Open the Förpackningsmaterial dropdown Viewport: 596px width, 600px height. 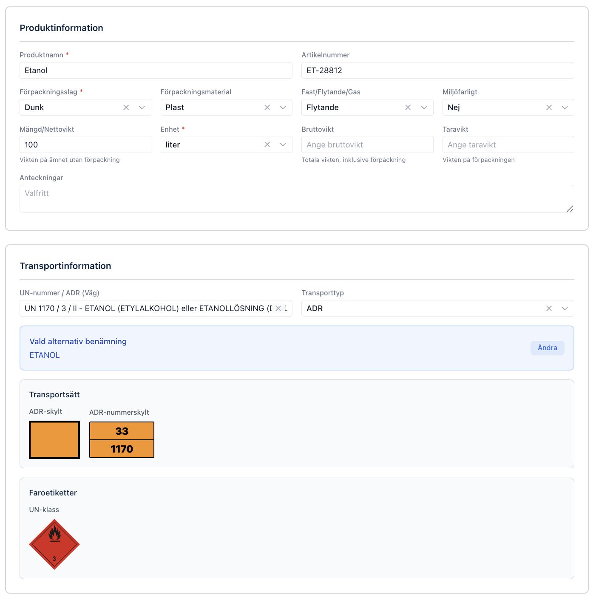[283, 108]
